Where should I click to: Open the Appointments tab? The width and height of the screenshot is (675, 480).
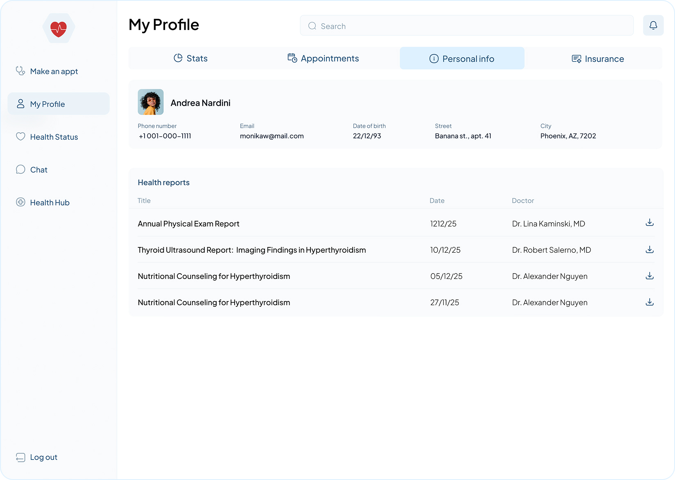pyautogui.click(x=323, y=58)
